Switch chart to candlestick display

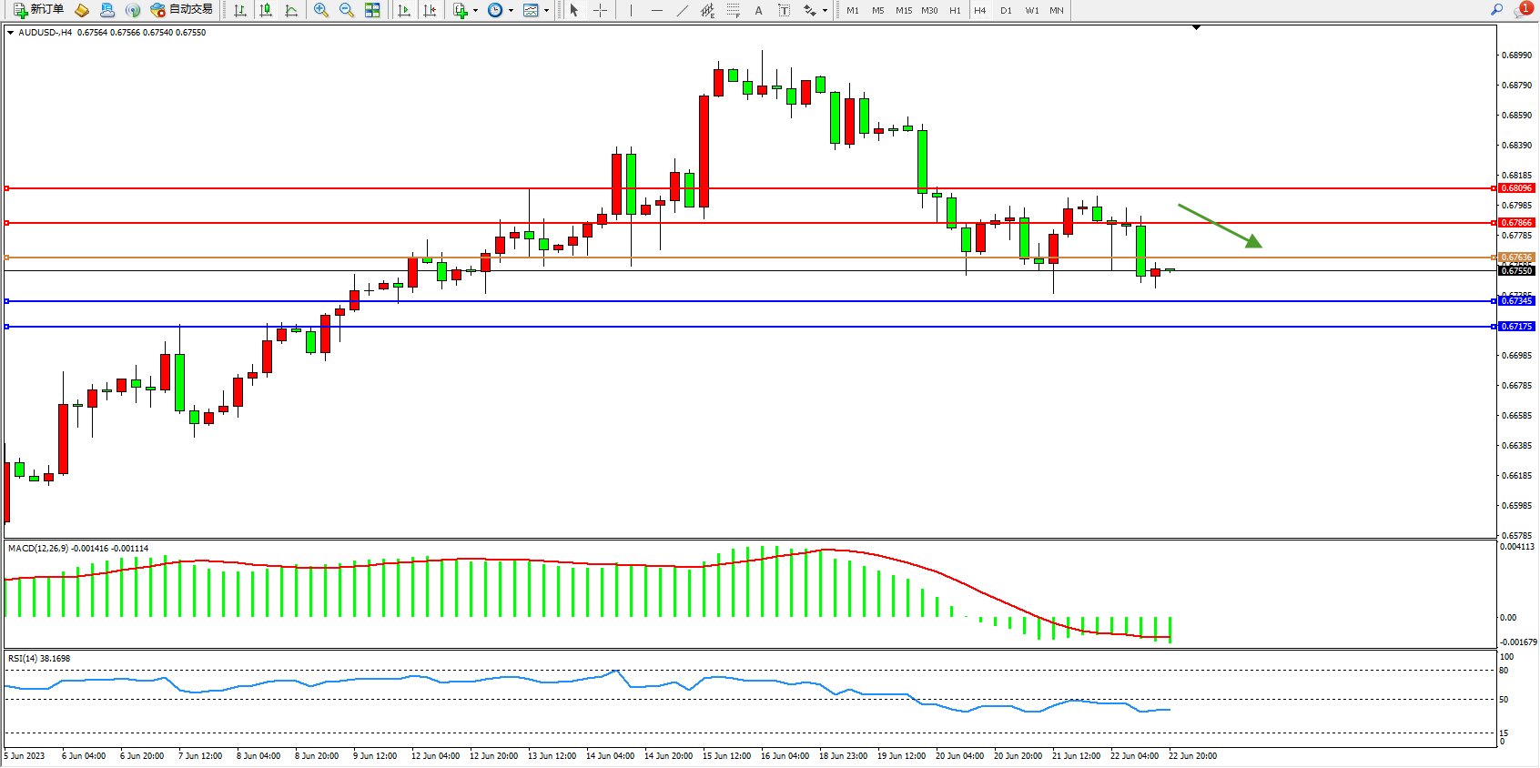point(266,10)
